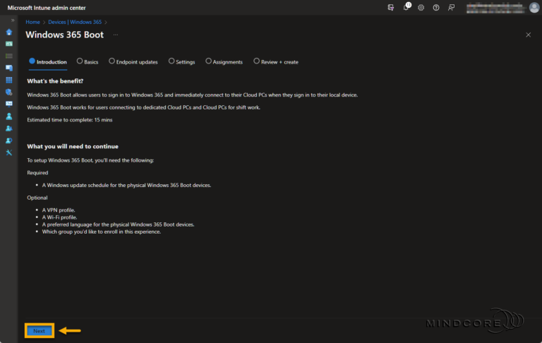Image resolution: width=542 pixels, height=343 pixels.
Task: Open the settings gear in header
Action: pyautogui.click(x=421, y=7)
